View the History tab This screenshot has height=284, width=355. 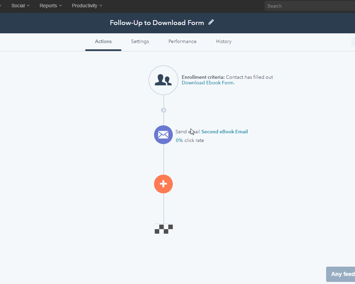pos(224,41)
